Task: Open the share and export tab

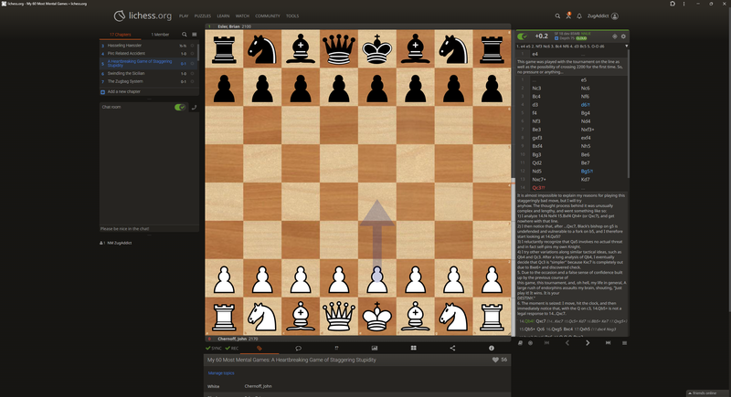Action: click(x=452, y=348)
